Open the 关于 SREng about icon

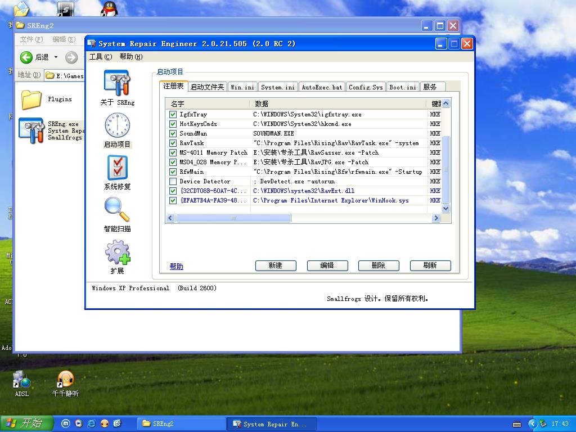click(x=117, y=83)
